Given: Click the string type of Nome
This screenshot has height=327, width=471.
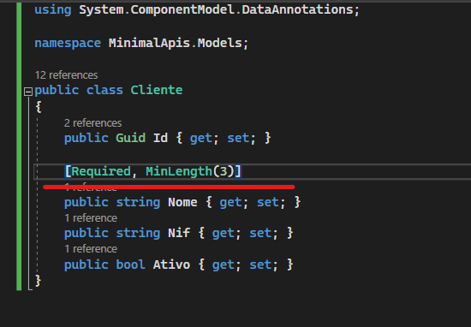Looking at the screenshot, I should point(138,202).
